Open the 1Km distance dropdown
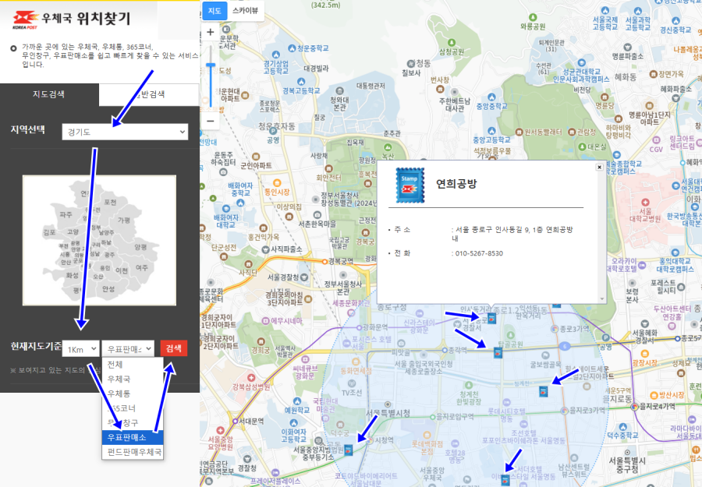 80,349
